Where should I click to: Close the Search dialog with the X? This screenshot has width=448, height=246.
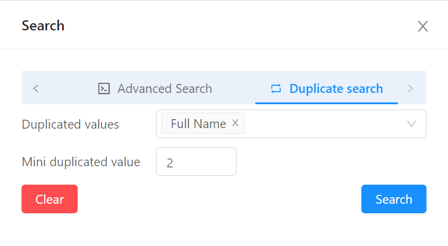(422, 26)
